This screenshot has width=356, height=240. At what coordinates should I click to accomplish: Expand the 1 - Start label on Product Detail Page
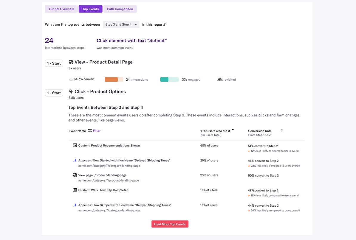tap(54, 63)
